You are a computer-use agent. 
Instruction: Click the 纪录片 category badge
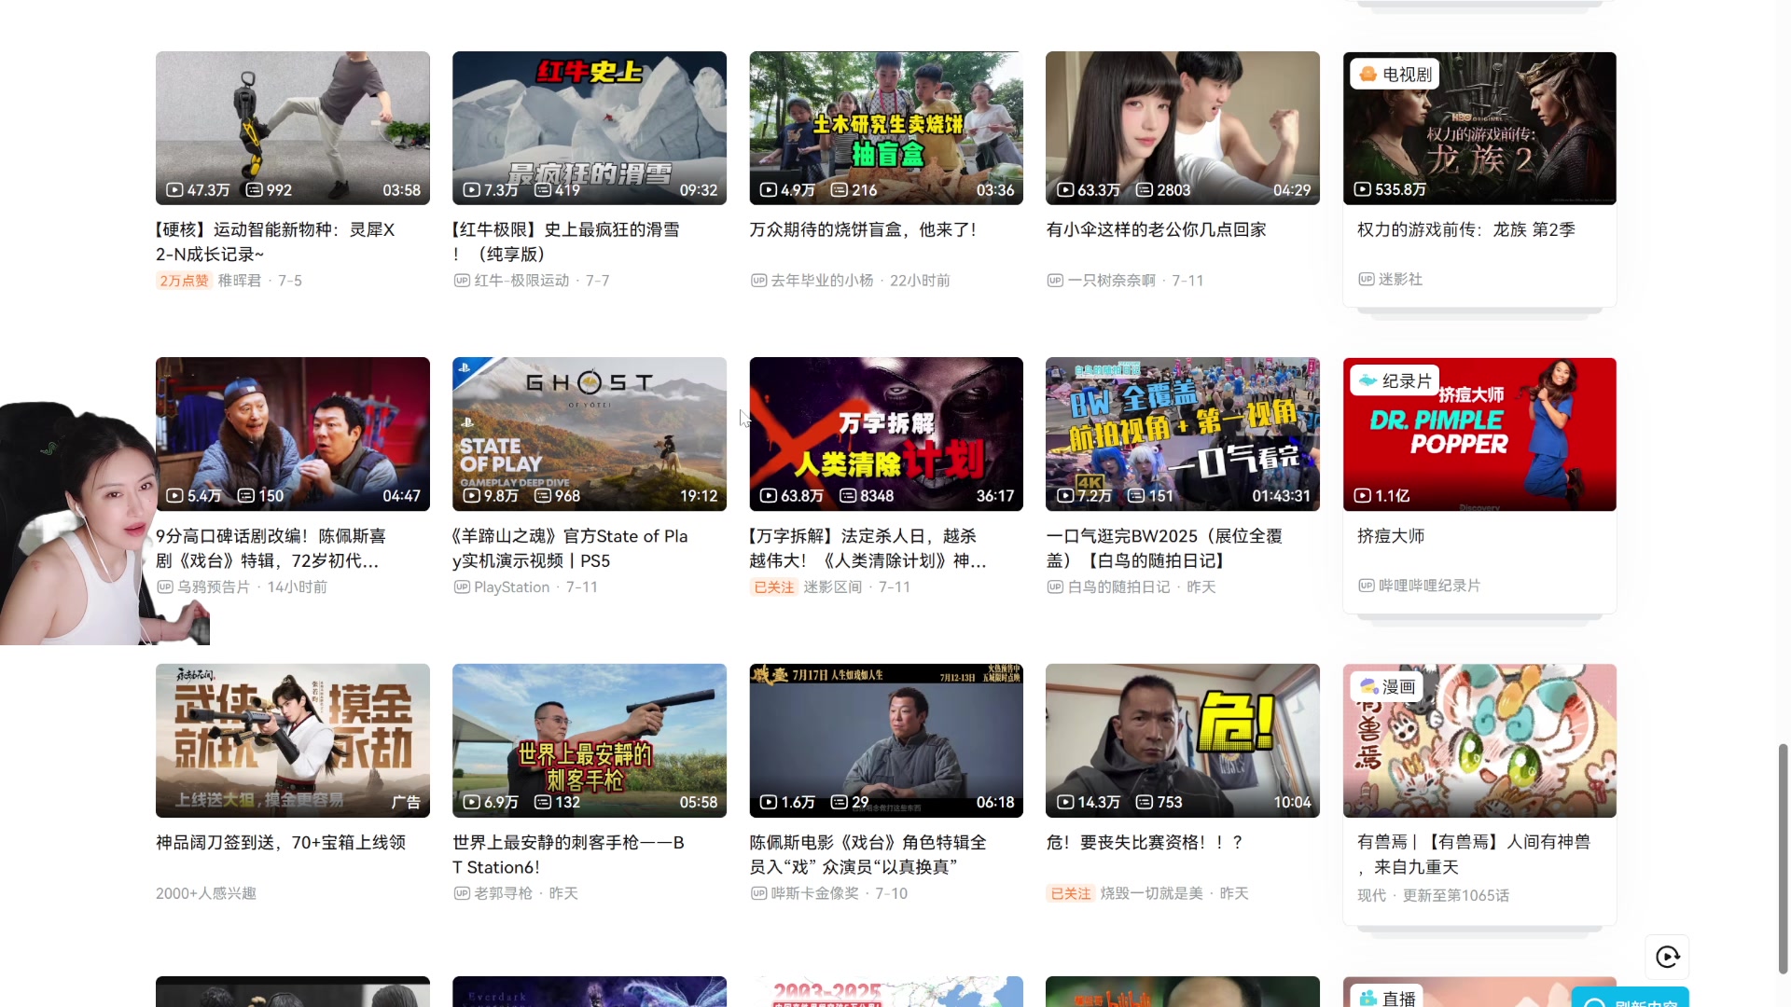(x=1395, y=380)
